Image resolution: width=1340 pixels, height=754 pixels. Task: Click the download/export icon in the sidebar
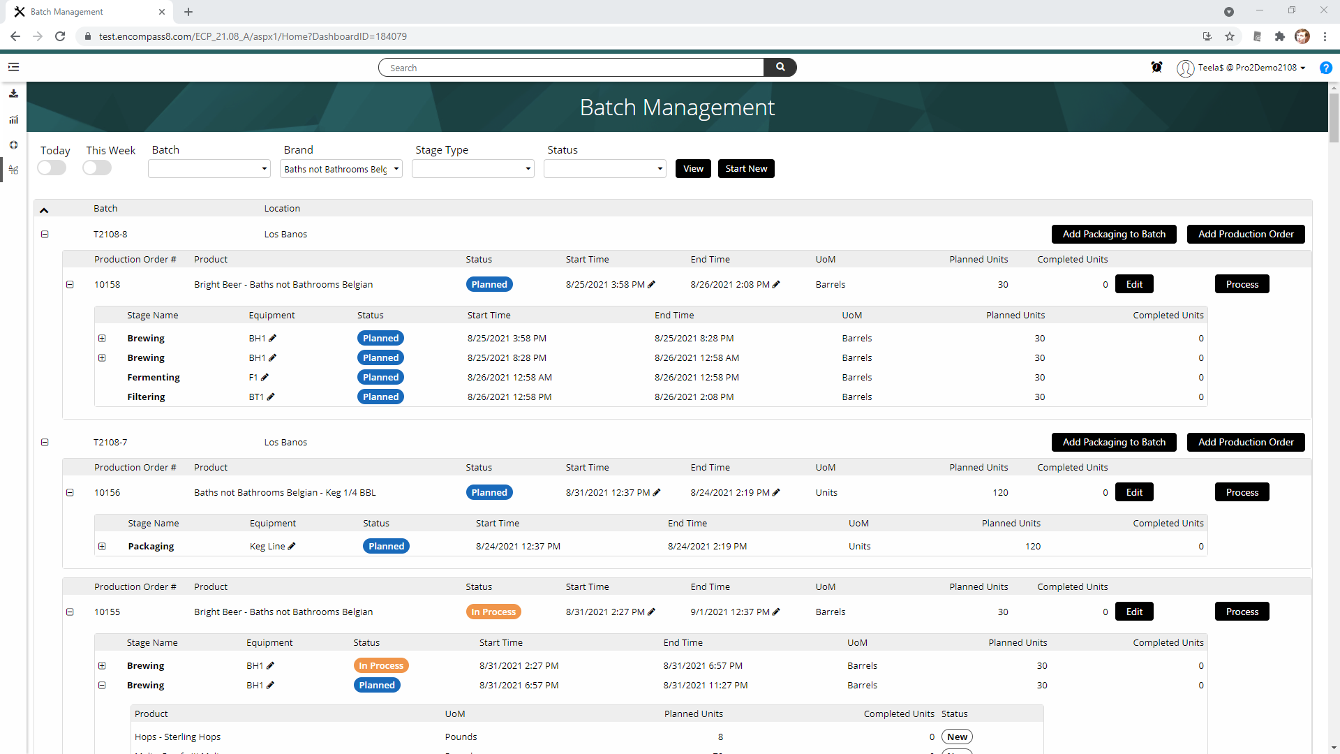[14, 94]
